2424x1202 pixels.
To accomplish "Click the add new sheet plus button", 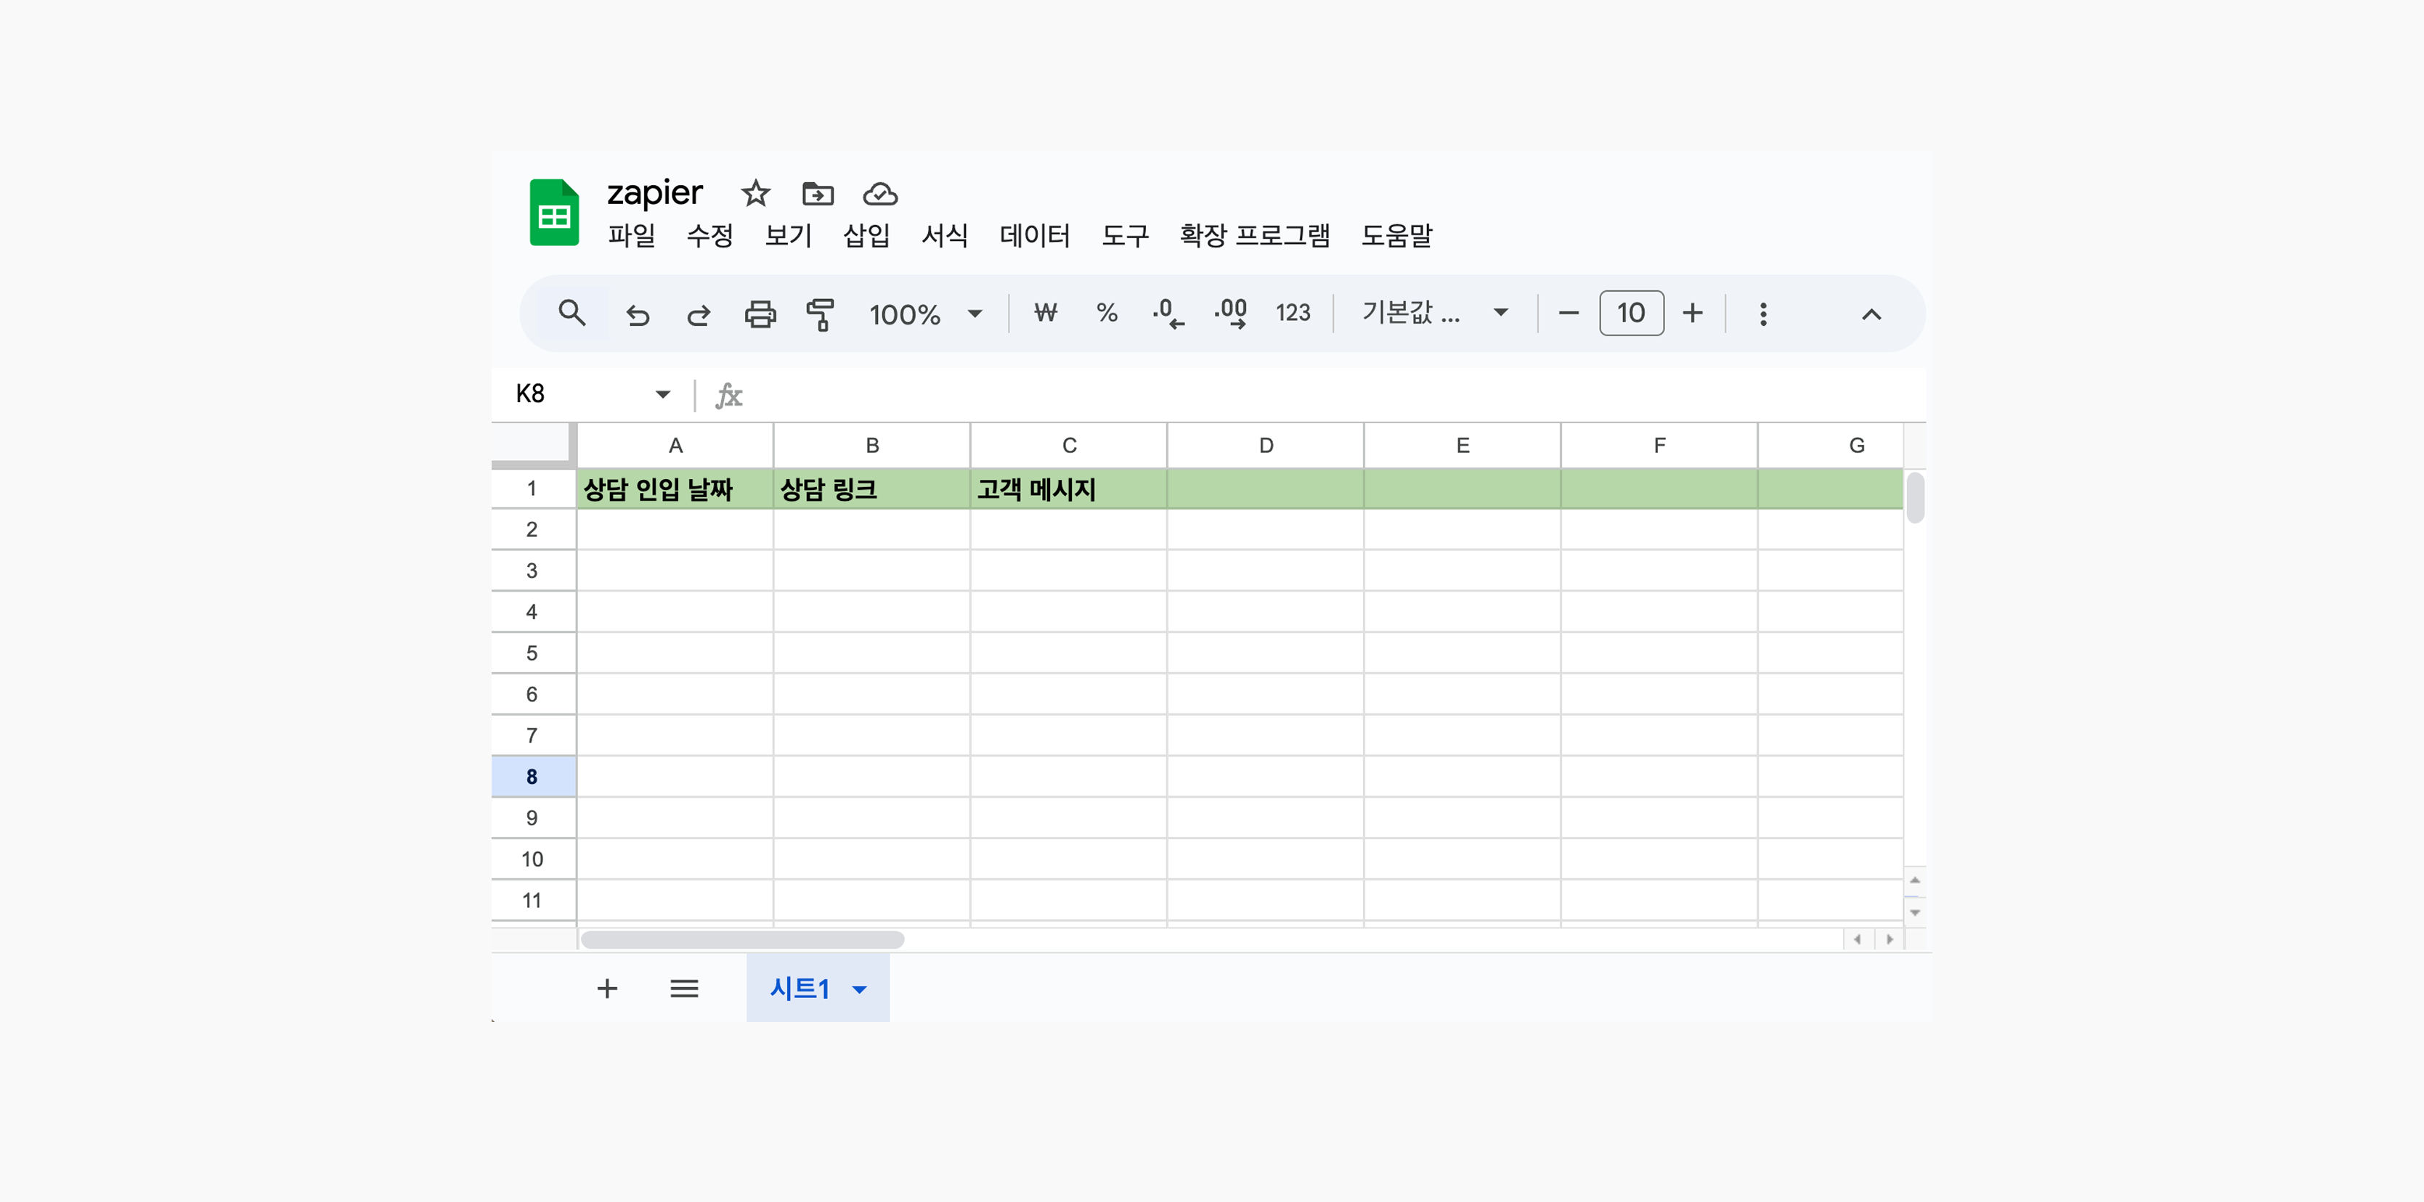I will pyautogui.click(x=607, y=989).
